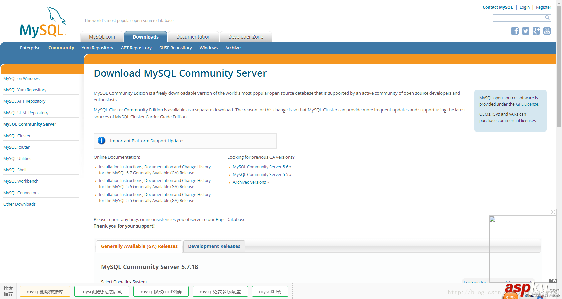Open the Archives menu item
Viewport: 562px width, 299px height.
234,48
